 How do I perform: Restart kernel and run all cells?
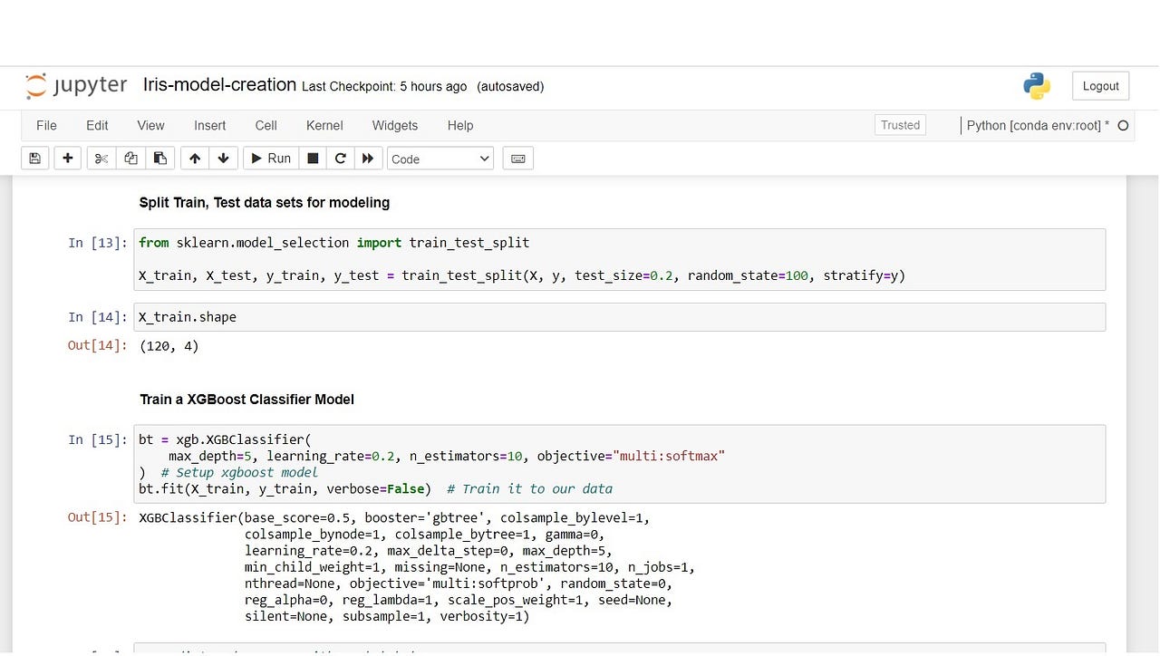(368, 158)
